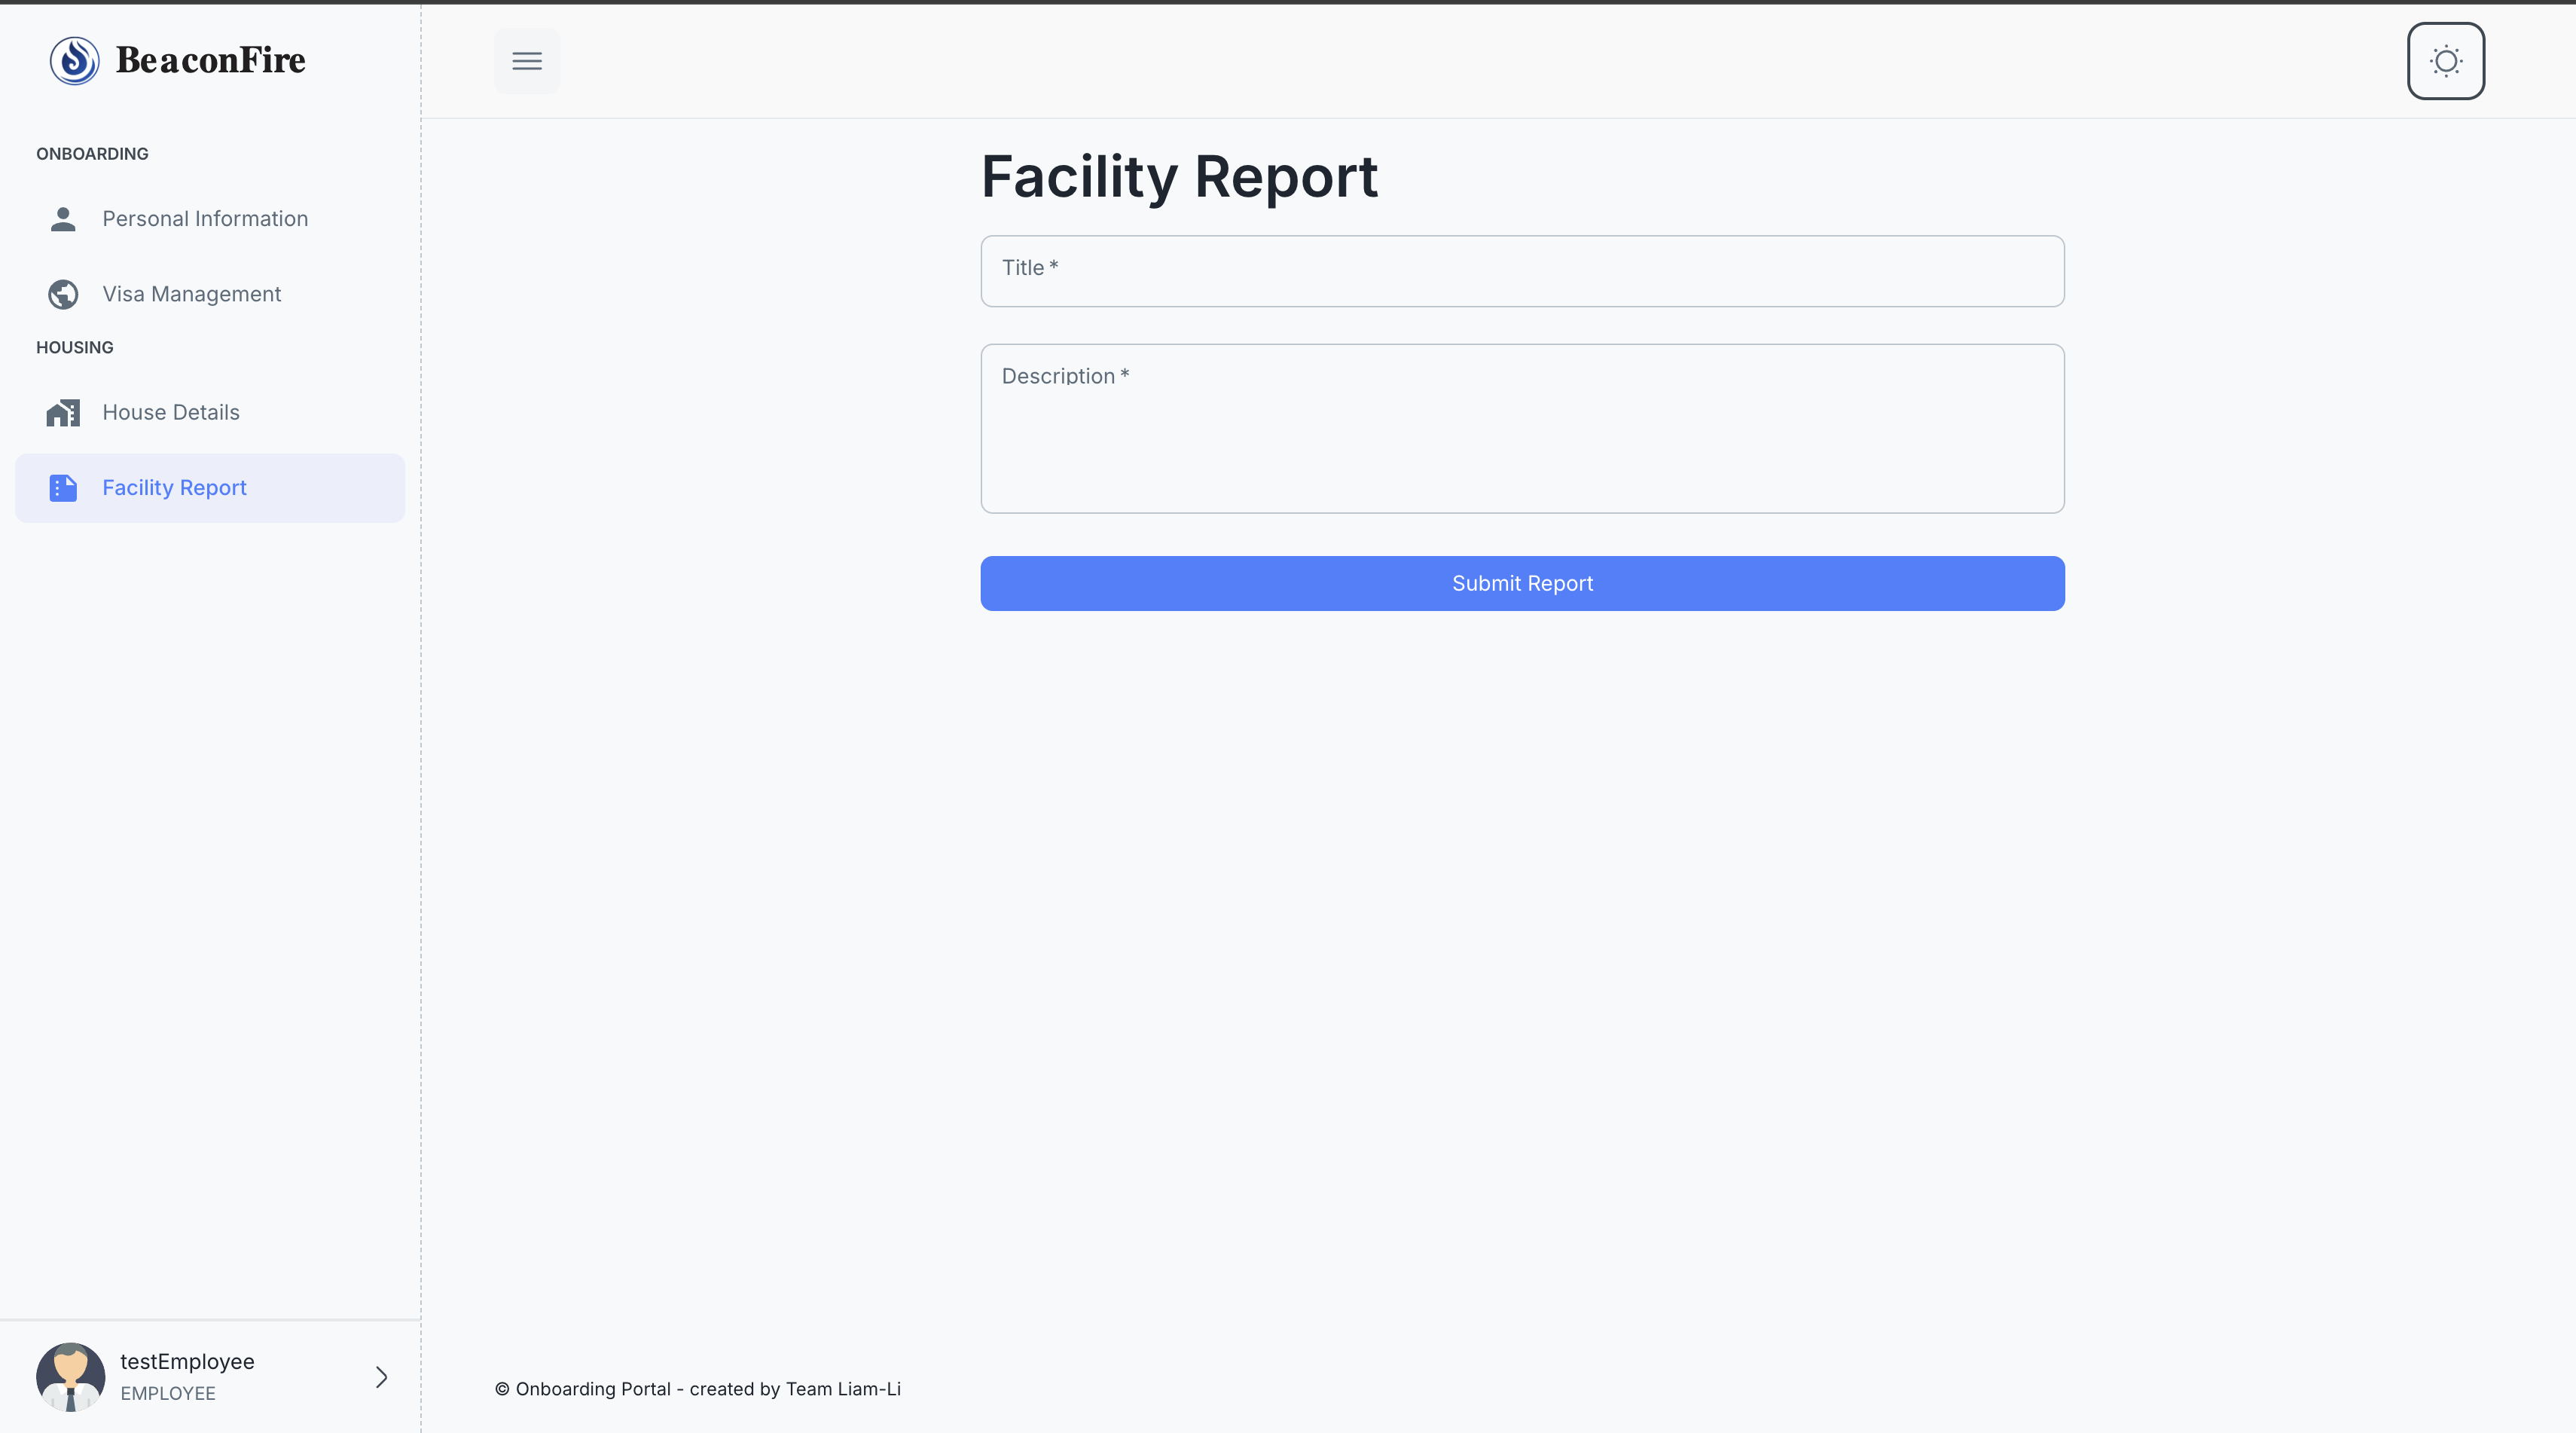
Task: Click the globe icon beside Visa Management
Action: point(63,294)
